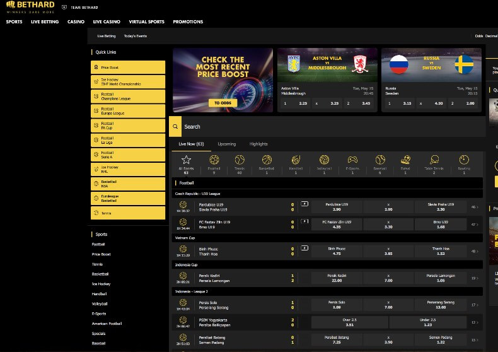The width and height of the screenshot is (498, 352).
Task: Select Over 2.5 odds 3.51
Action: pos(350,322)
